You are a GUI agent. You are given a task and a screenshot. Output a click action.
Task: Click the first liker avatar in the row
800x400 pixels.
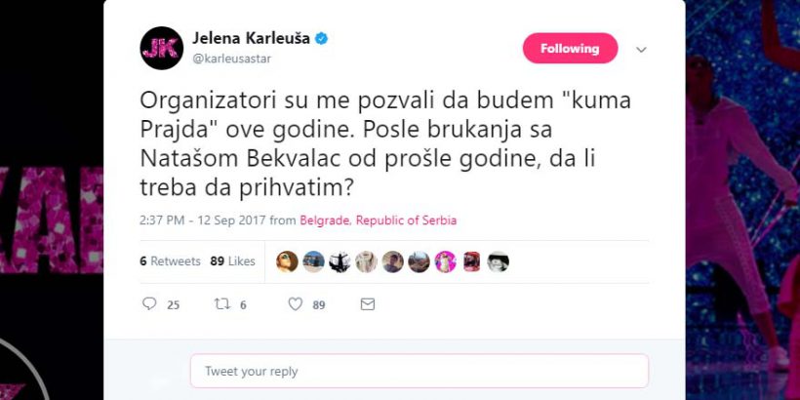287,261
